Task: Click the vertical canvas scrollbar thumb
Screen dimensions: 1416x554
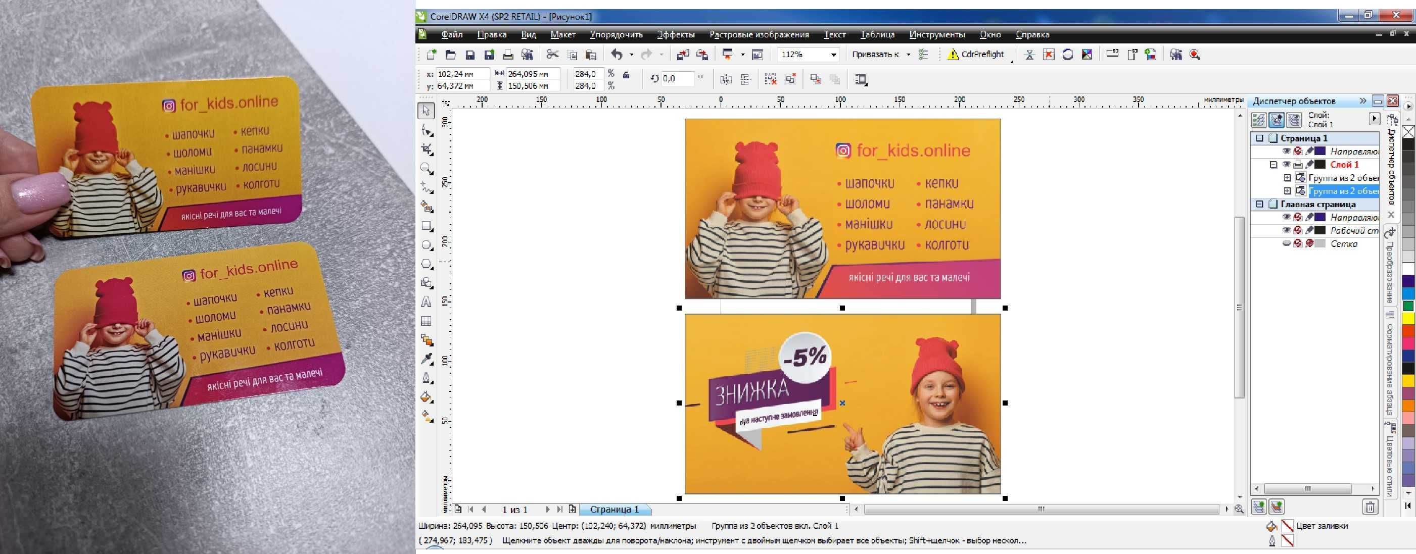Action: [x=1239, y=308]
